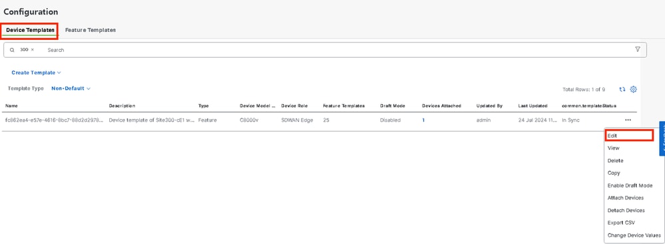This screenshot has height=244, width=665.
Task: Open the Feedback side tab
Action: pyautogui.click(x=662, y=139)
